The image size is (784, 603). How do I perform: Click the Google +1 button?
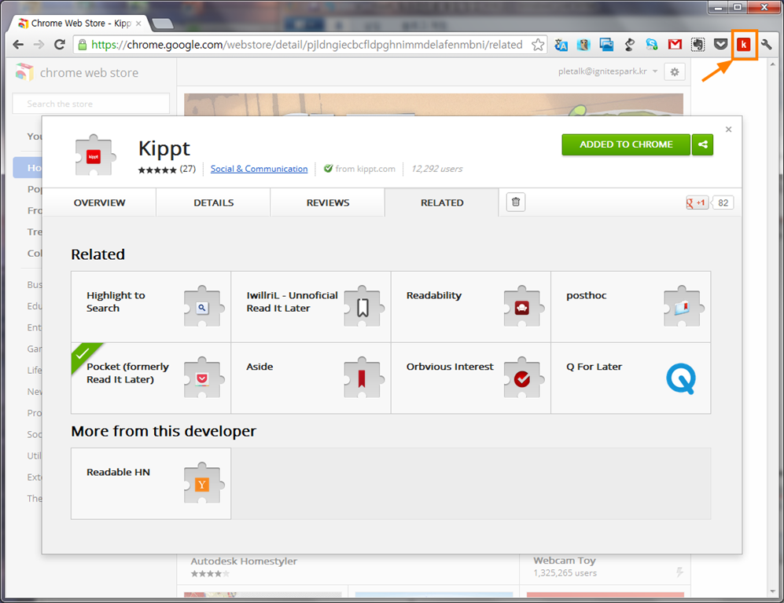pyautogui.click(x=698, y=203)
